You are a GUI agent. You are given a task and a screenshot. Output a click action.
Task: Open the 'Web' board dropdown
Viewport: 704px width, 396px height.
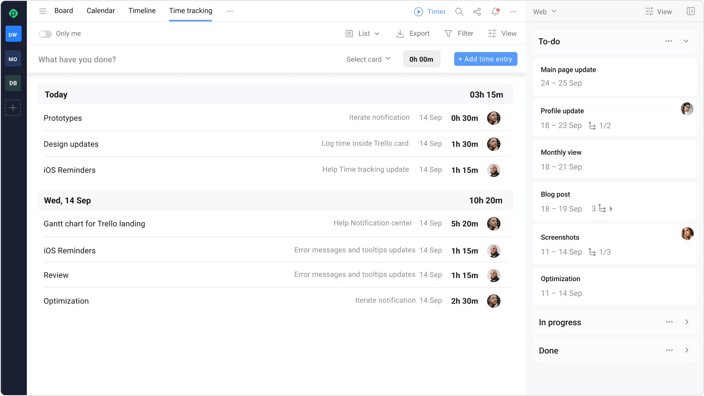click(x=544, y=12)
